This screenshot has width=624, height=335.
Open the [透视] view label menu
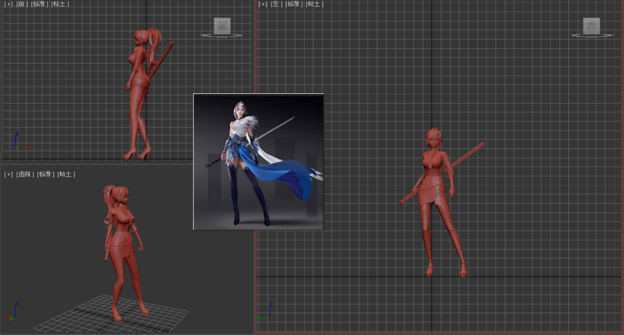25,174
